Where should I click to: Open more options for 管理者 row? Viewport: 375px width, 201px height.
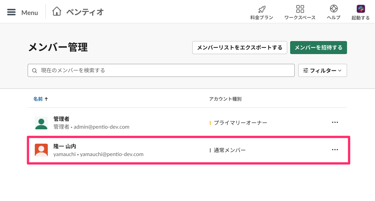[335, 122]
